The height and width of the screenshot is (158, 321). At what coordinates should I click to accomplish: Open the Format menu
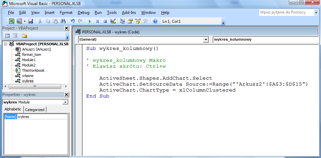tap(66, 13)
